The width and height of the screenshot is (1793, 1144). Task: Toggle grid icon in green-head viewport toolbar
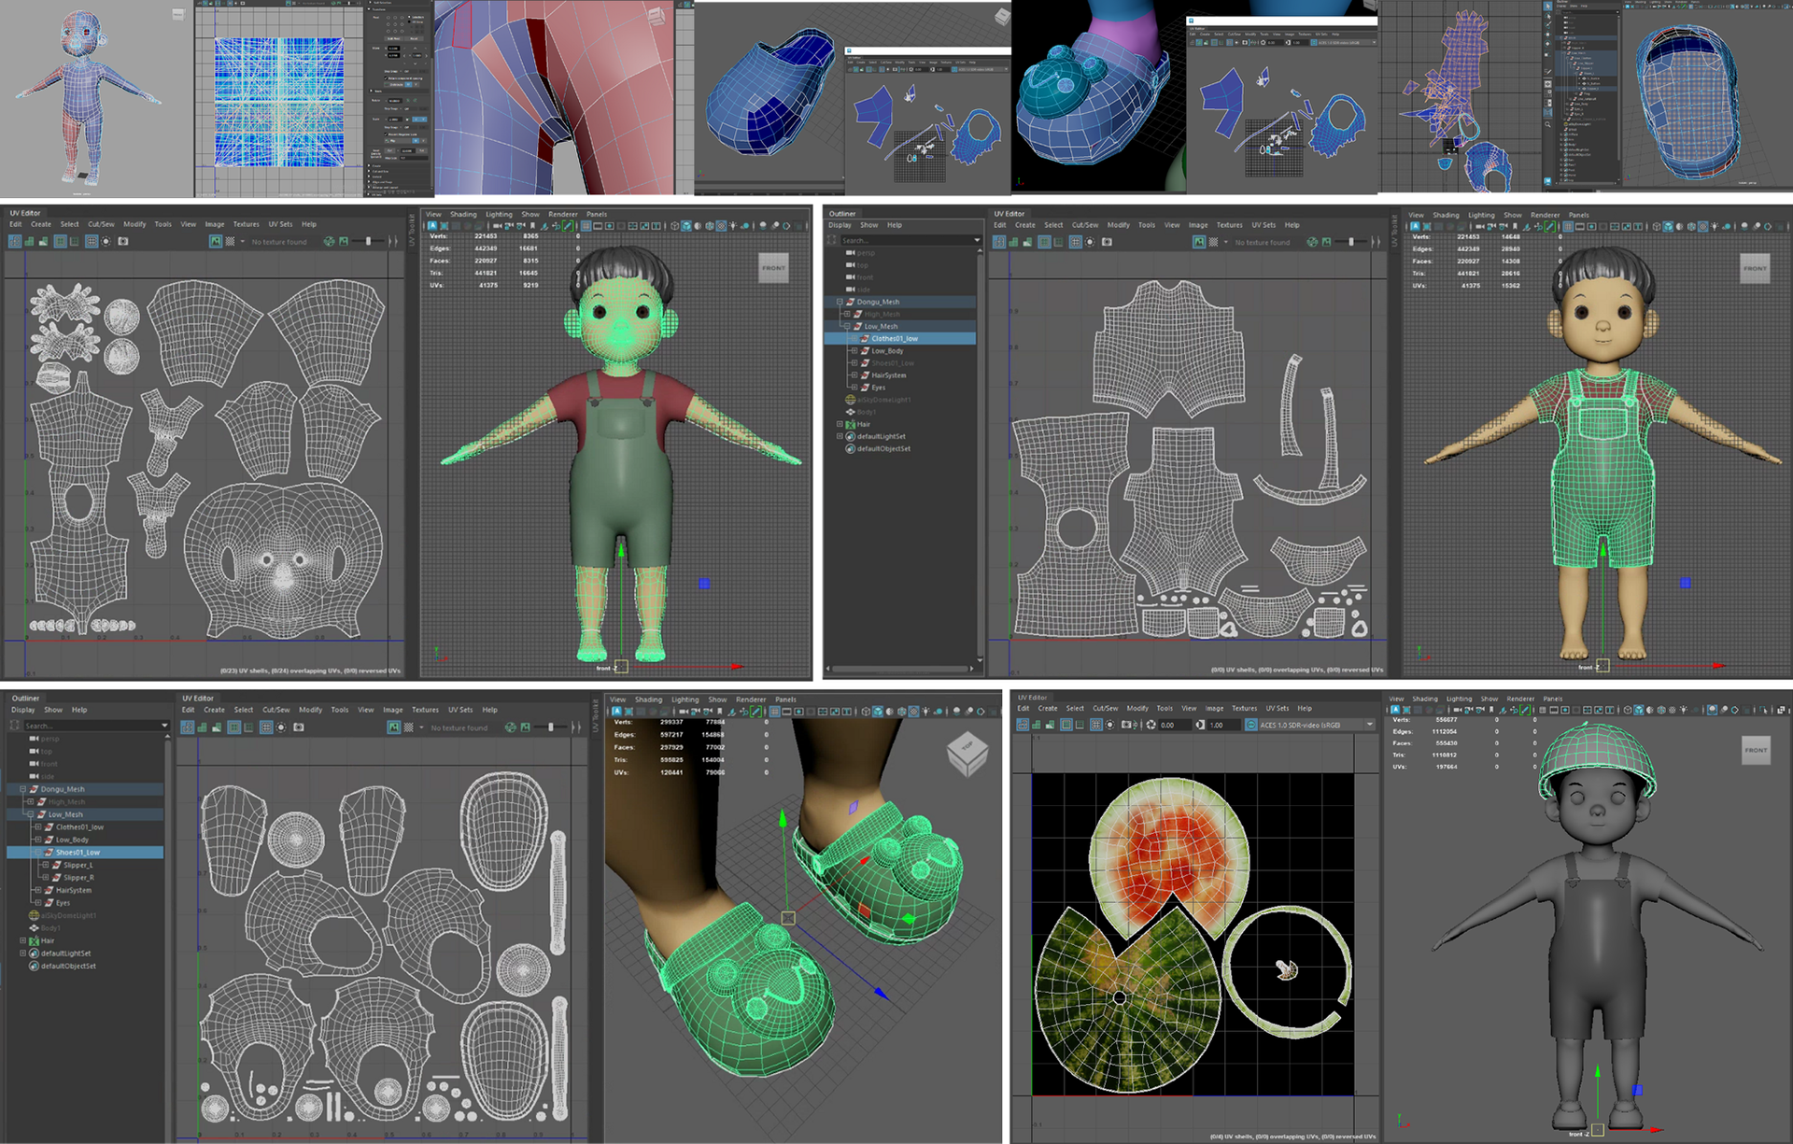pyautogui.click(x=586, y=226)
